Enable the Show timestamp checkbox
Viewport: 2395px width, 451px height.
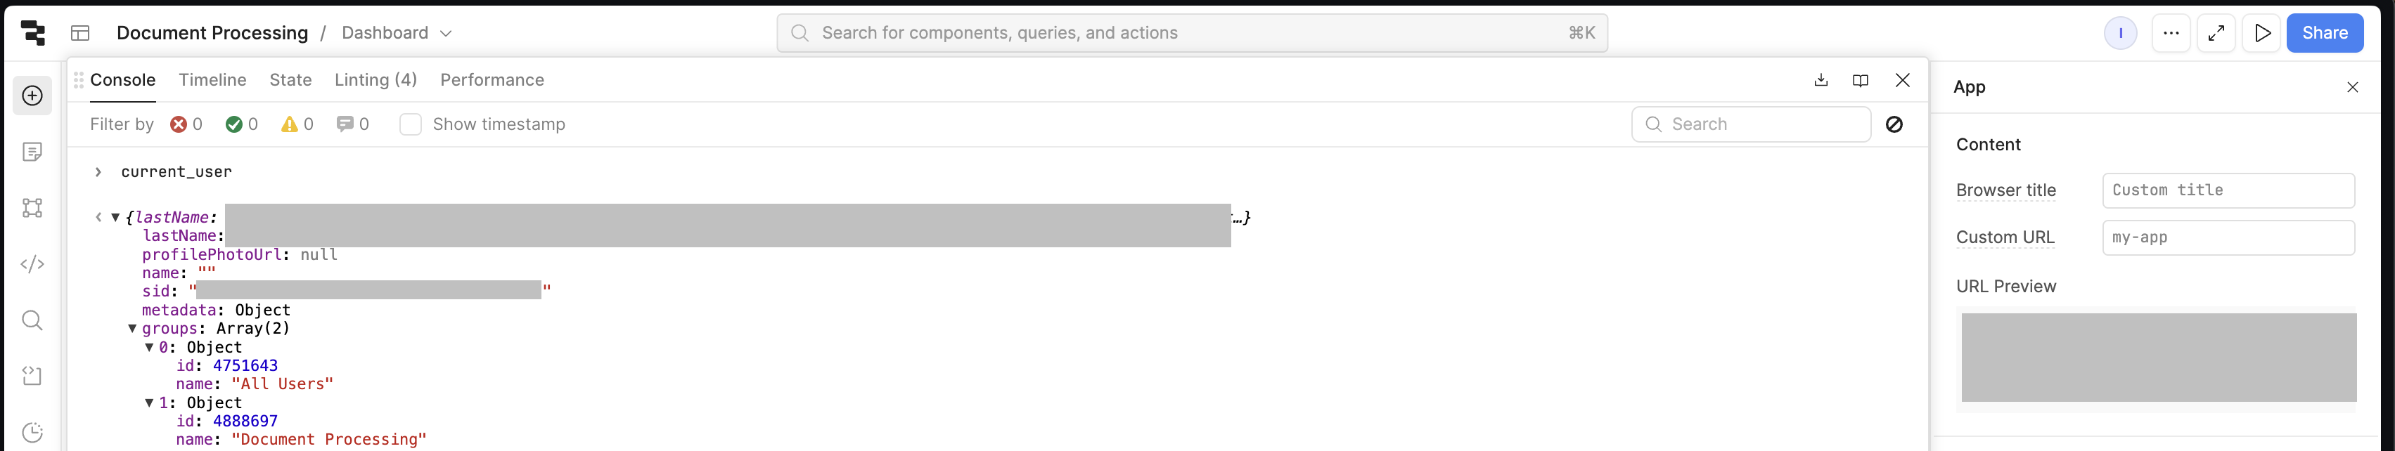click(x=410, y=124)
